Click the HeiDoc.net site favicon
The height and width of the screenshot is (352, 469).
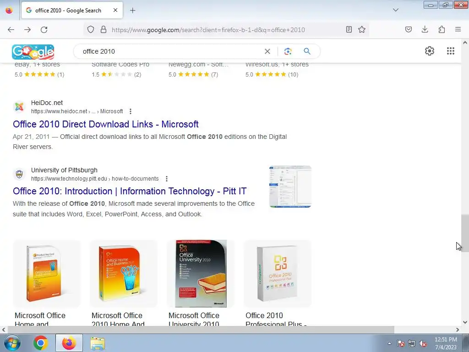pos(19,106)
